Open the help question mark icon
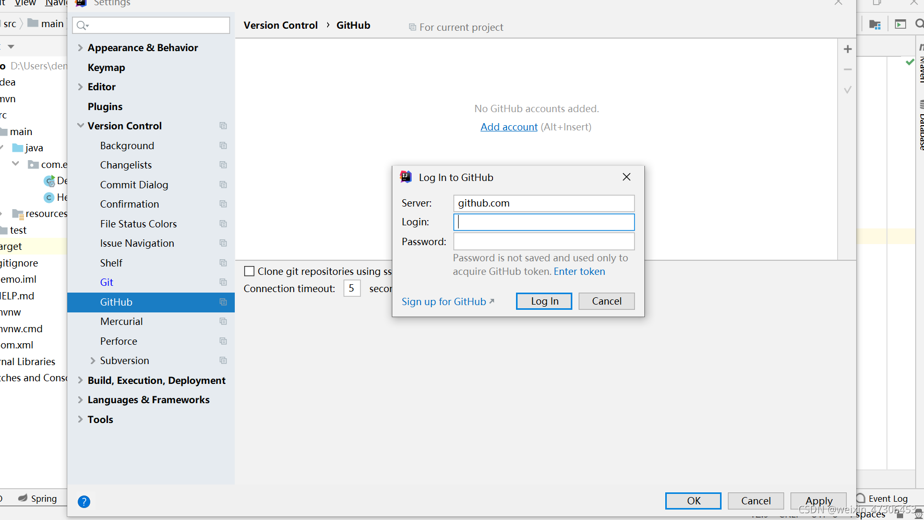This screenshot has height=520, width=924. click(x=83, y=502)
